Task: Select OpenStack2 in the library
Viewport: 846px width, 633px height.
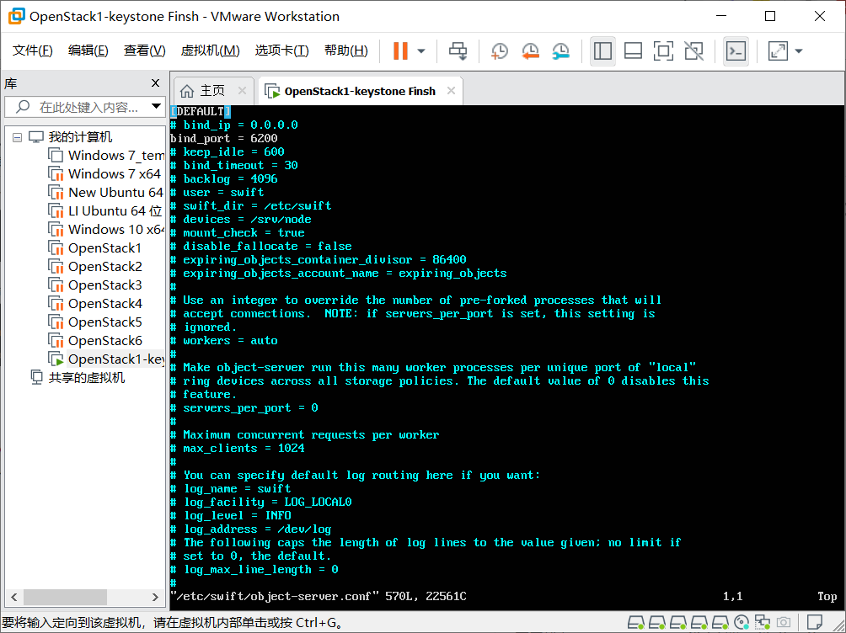Action: point(104,266)
